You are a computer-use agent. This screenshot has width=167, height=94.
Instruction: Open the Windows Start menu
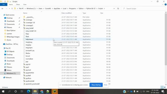tap(3, 91)
